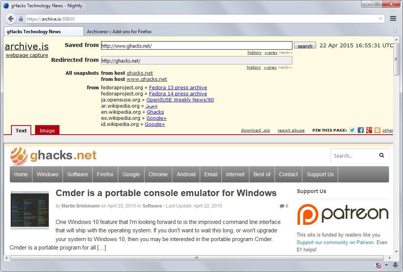Pin page using Blogger icon
Screen dimensions: 403x272
tap(377, 130)
